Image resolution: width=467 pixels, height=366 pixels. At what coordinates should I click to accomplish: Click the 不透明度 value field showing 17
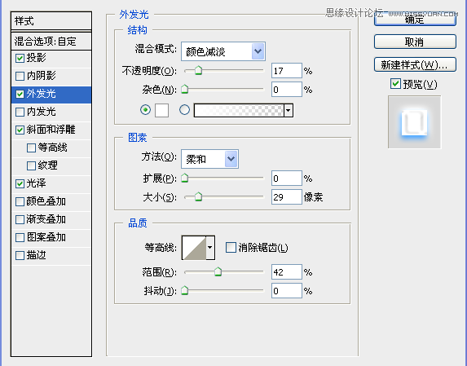coord(287,71)
